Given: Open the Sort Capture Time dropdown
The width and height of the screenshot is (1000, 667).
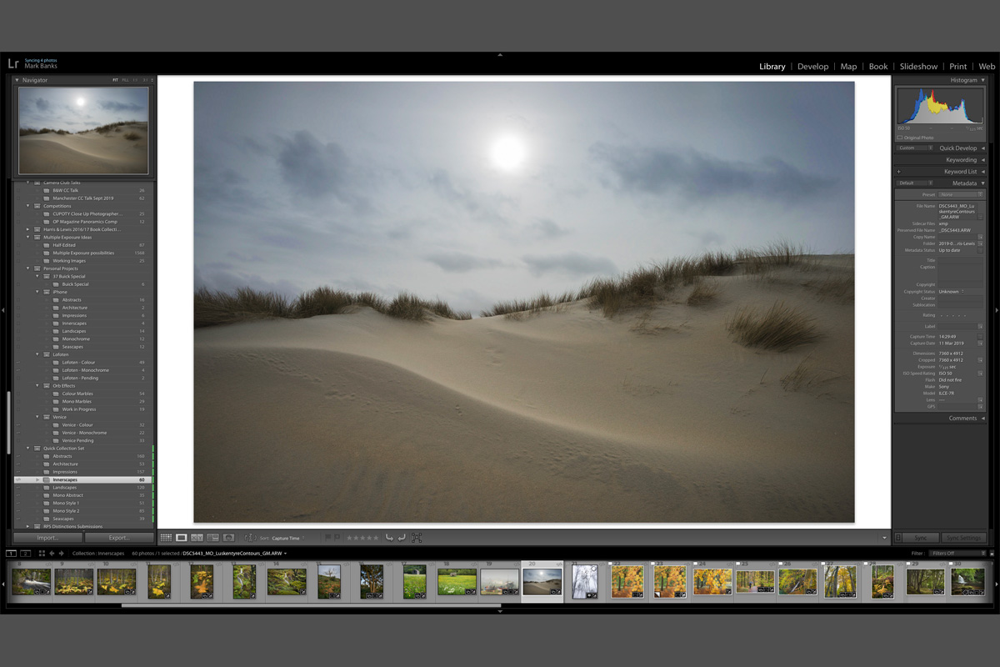Looking at the screenshot, I should pyautogui.click(x=287, y=539).
